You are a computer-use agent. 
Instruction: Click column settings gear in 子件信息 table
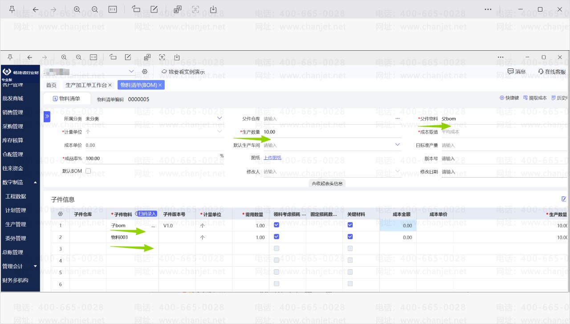coord(60,214)
